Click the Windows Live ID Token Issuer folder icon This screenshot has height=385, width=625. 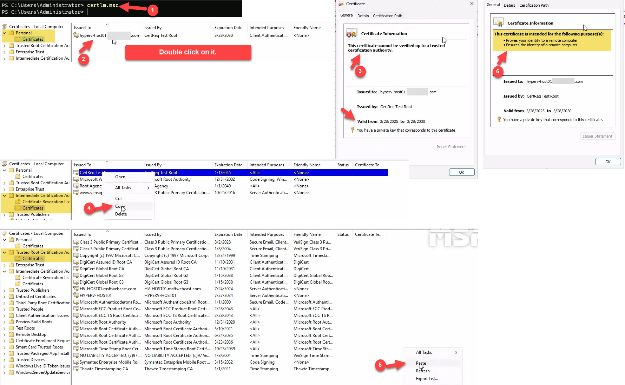coord(11,366)
